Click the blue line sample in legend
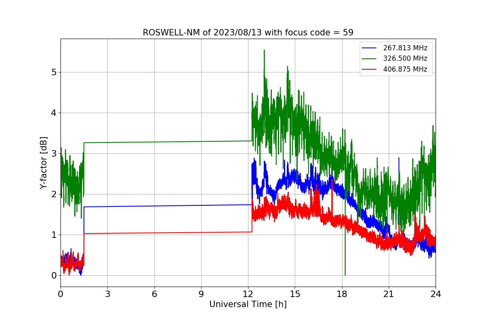 (x=369, y=48)
